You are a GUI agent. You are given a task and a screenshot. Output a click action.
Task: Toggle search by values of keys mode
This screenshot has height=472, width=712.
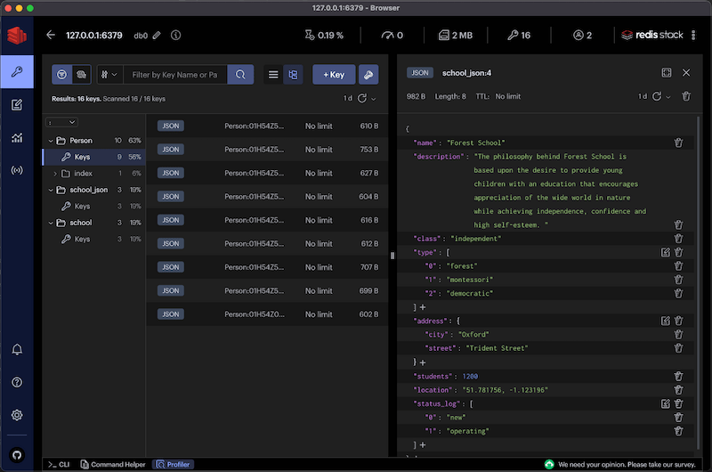(81, 75)
